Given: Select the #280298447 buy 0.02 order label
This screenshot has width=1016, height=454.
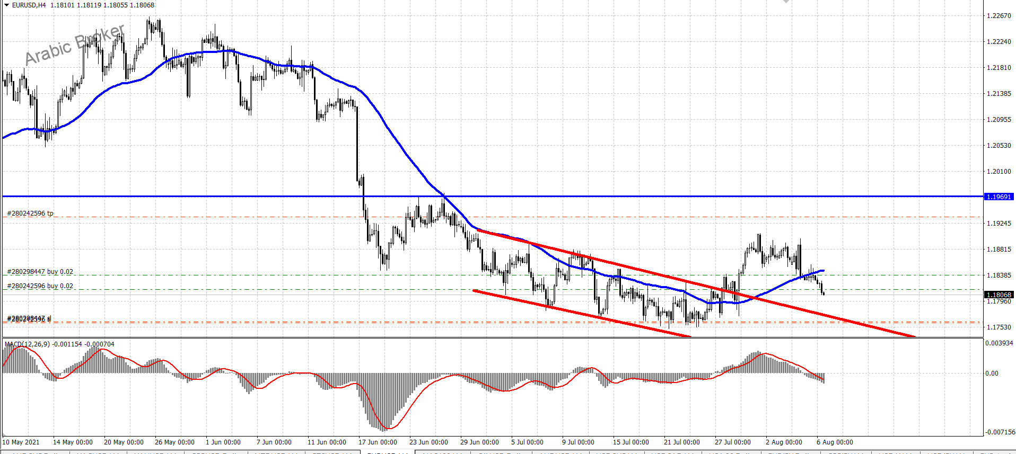Looking at the screenshot, I should (40, 272).
